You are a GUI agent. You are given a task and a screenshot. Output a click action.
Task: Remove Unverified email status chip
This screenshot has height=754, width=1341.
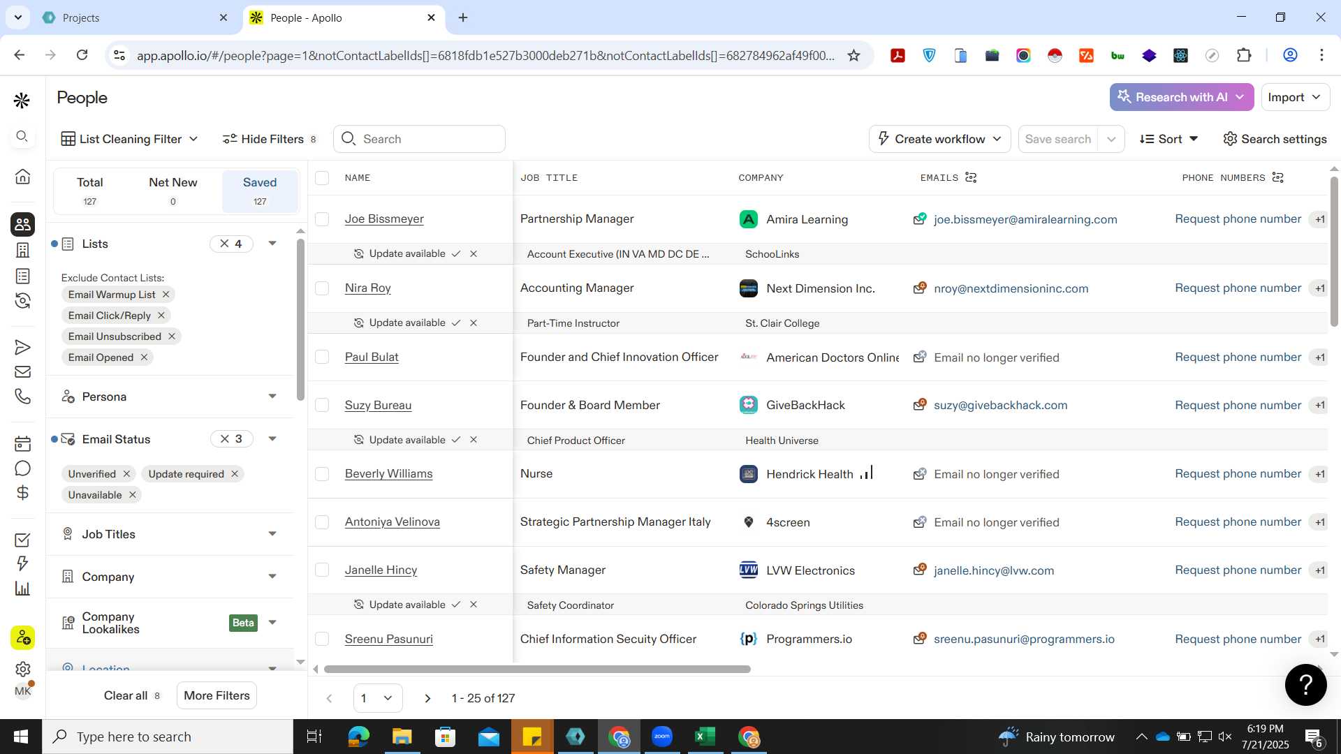[126, 474]
